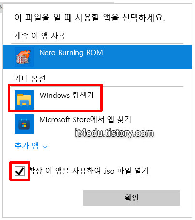Click the 계속 이 앱 사용 heading
195x220 pixels.
(40, 36)
